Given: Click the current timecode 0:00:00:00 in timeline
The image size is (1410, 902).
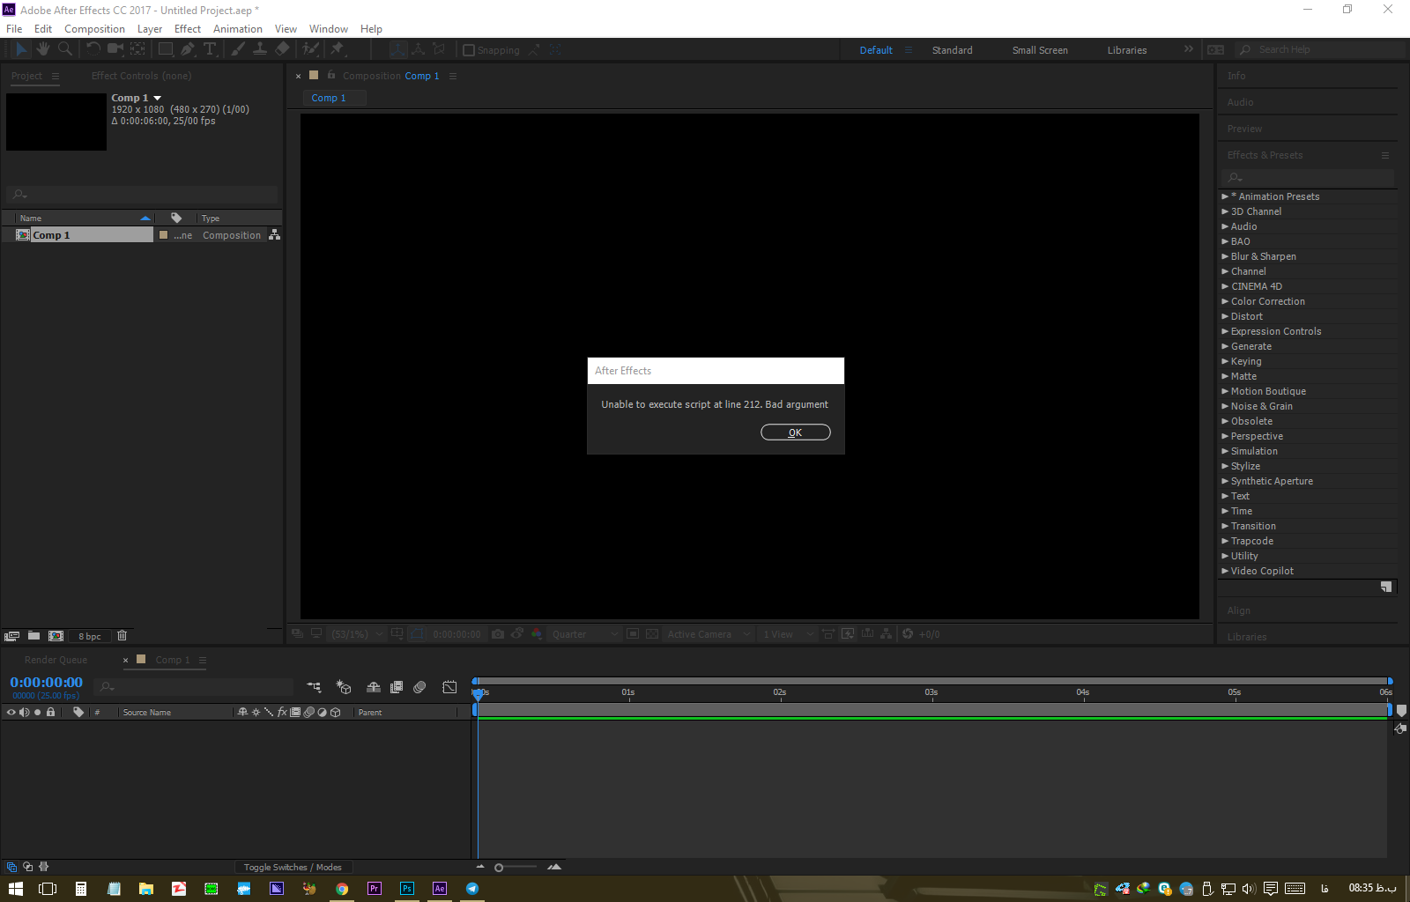Looking at the screenshot, I should point(46,683).
